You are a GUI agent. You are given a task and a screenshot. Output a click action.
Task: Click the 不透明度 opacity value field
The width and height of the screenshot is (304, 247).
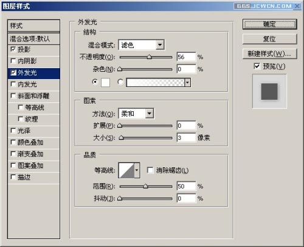click(186, 57)
